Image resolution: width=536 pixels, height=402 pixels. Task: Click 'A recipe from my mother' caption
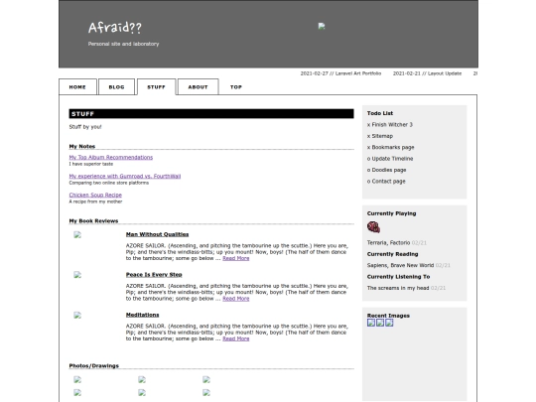click(95, 201)
